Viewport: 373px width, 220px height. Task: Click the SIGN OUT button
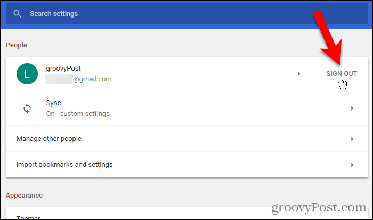click(x=342, y=74)
